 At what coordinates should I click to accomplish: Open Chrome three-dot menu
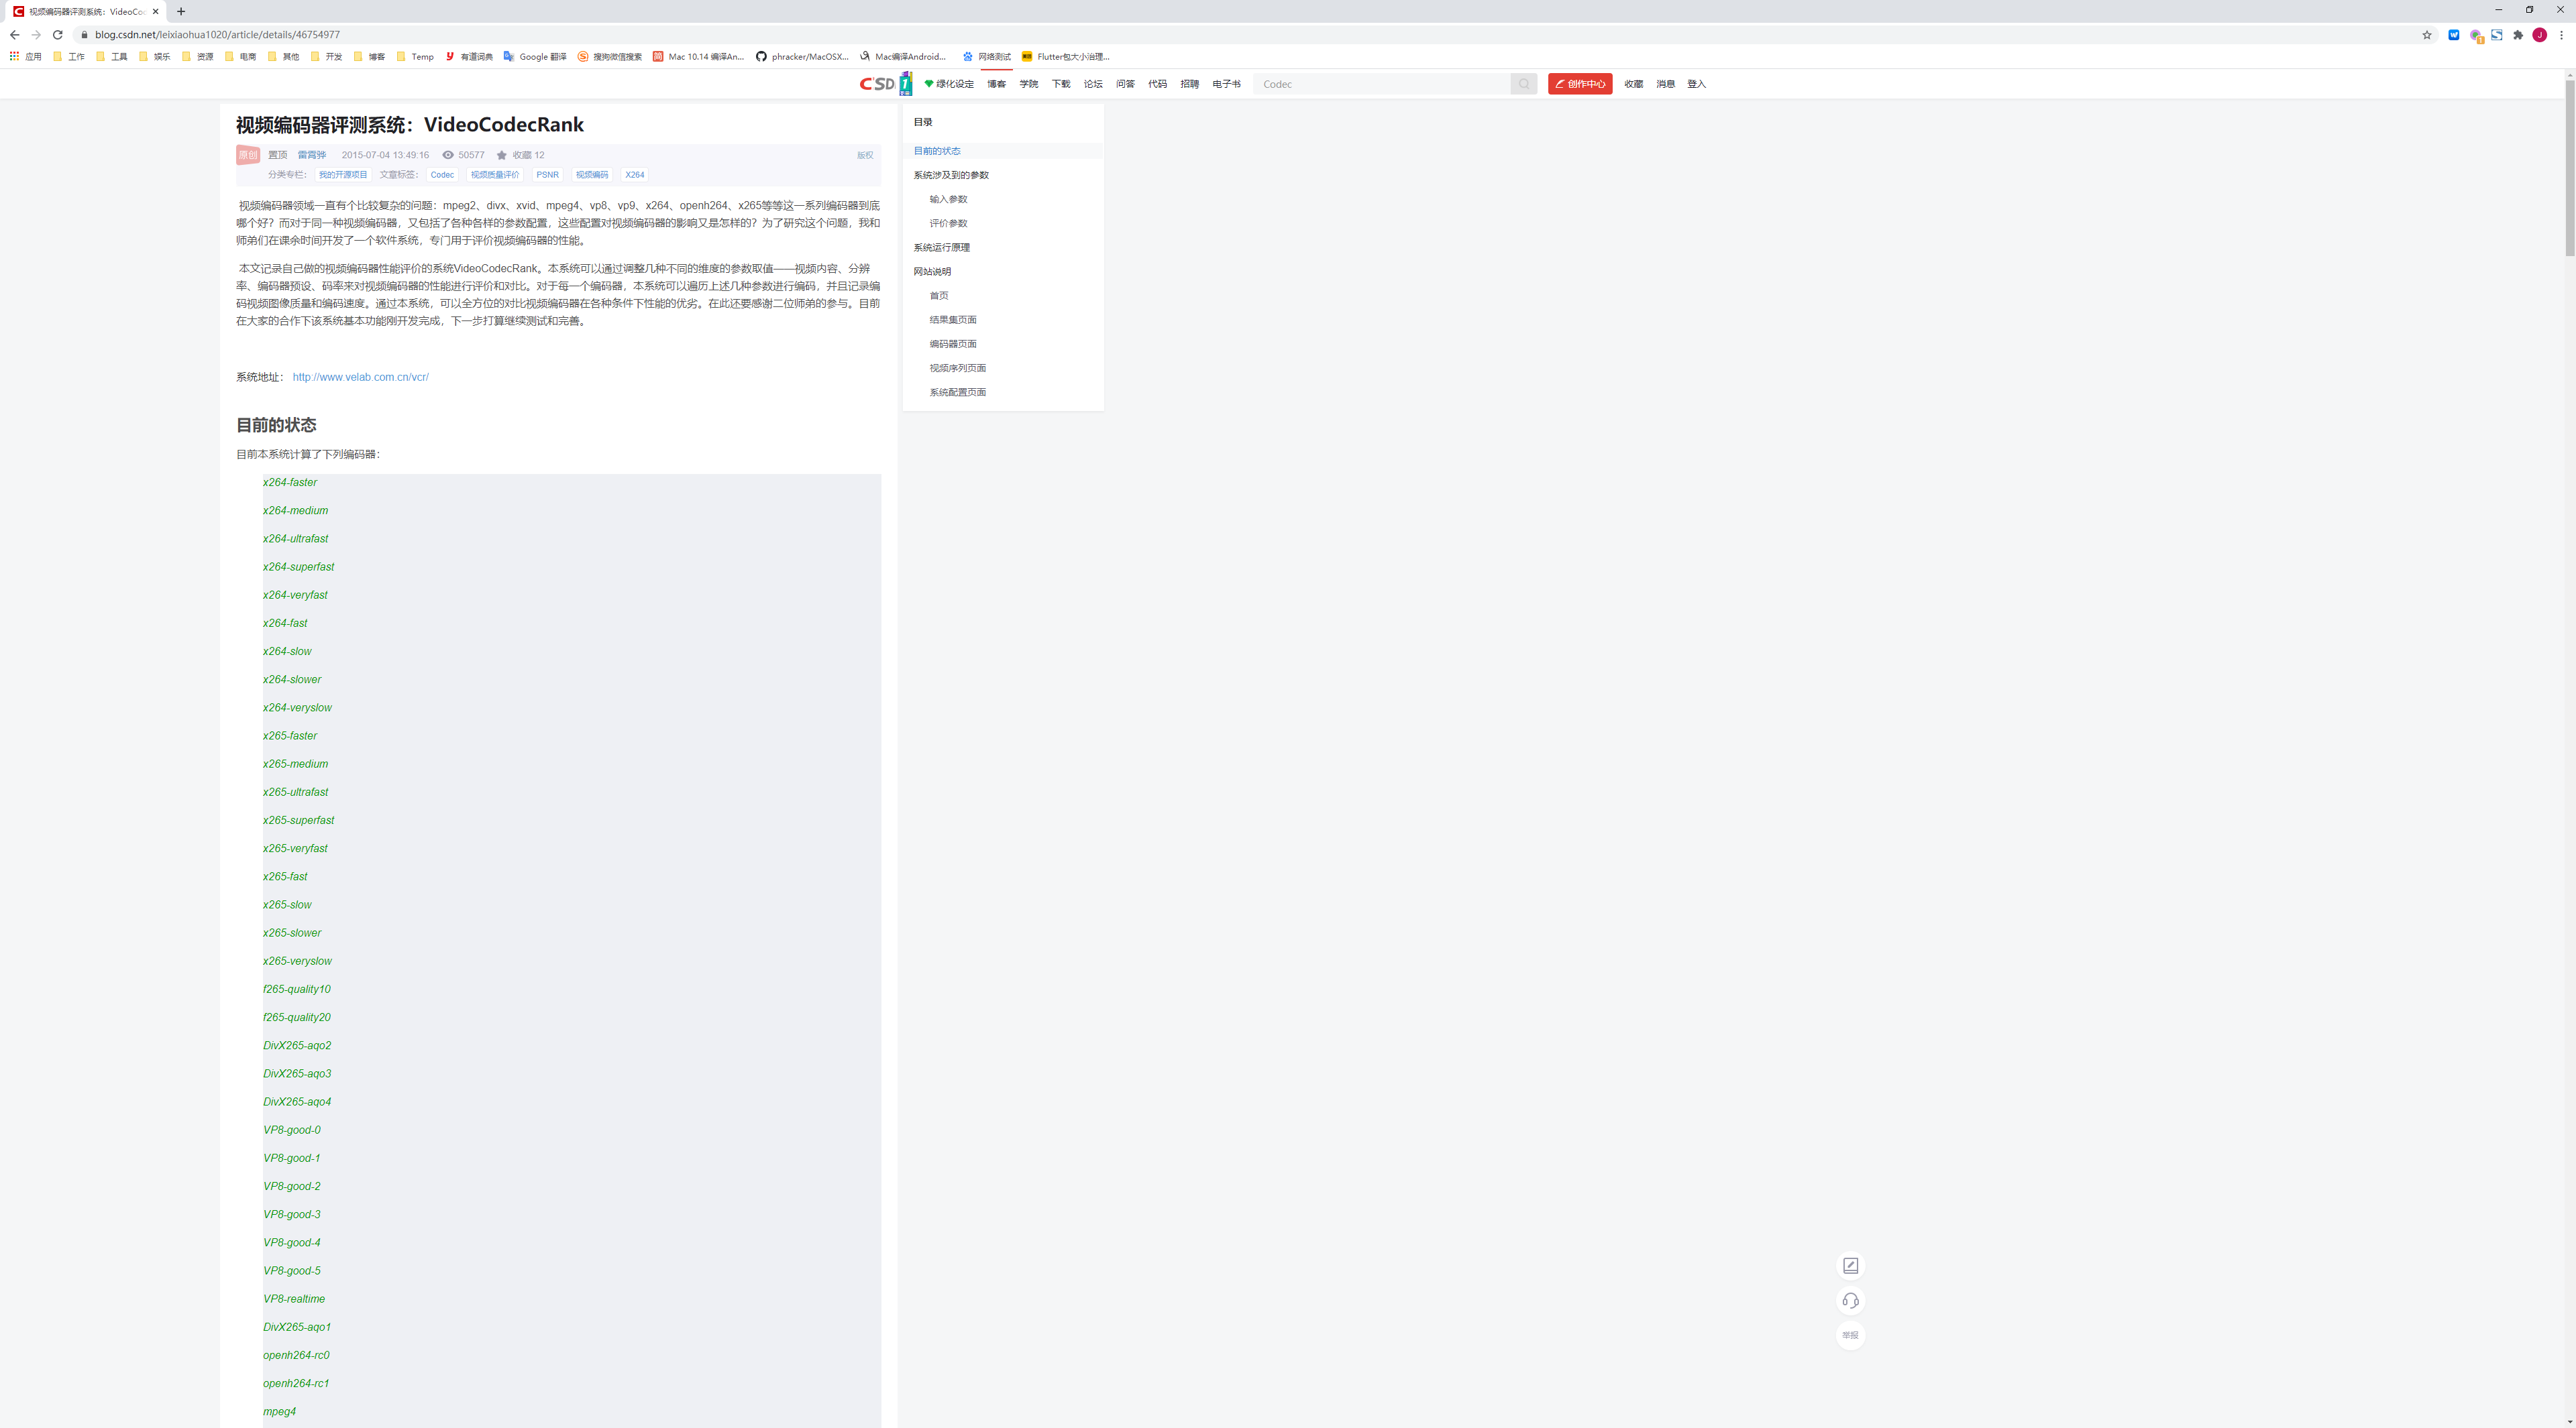(2561, 35)
